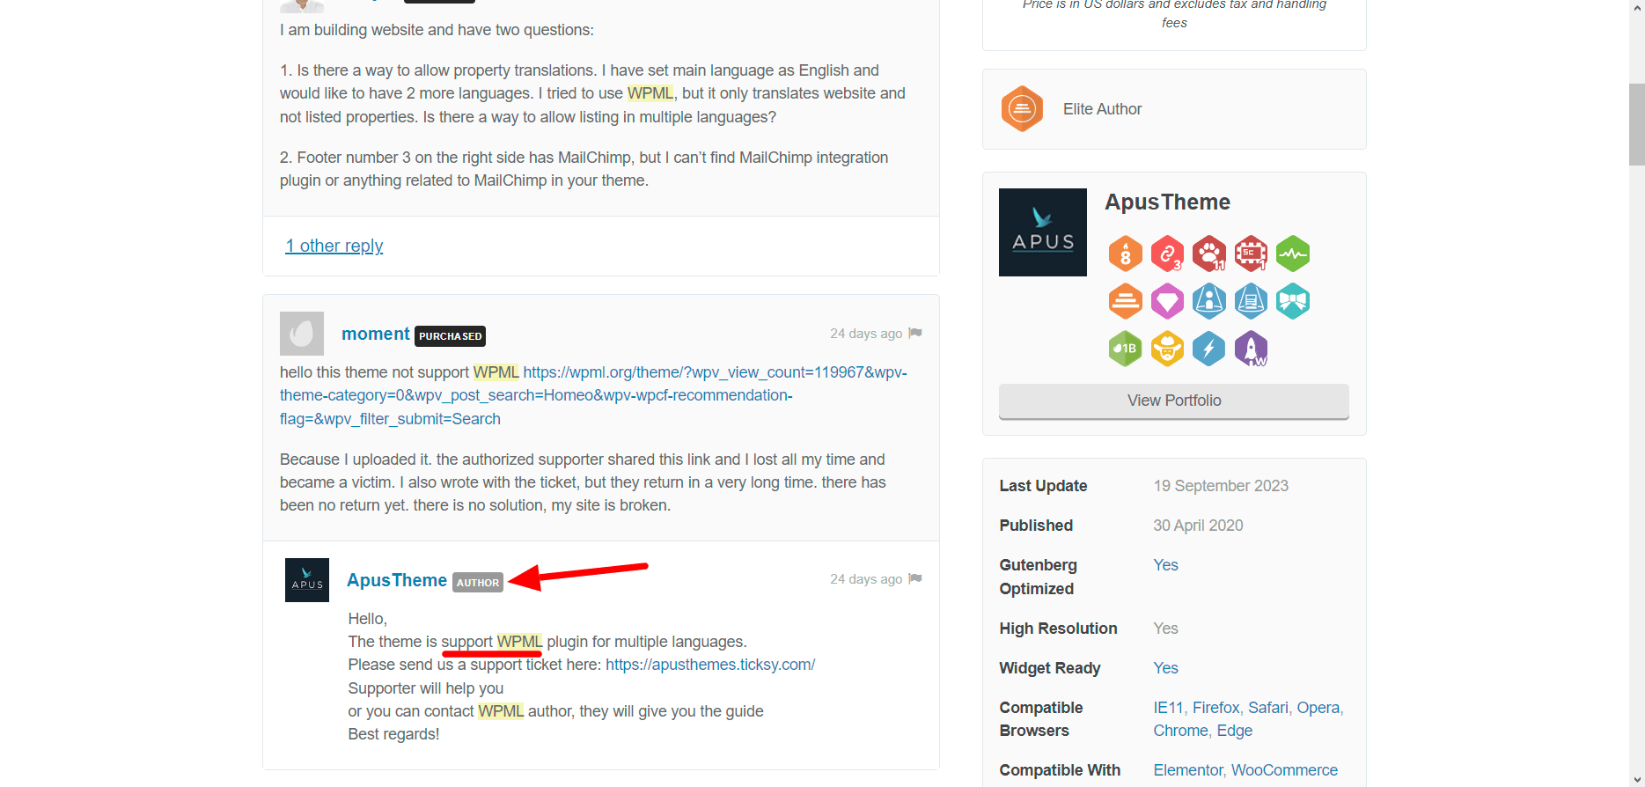Click the yellow cowboy hat badge

[1167, 349]
